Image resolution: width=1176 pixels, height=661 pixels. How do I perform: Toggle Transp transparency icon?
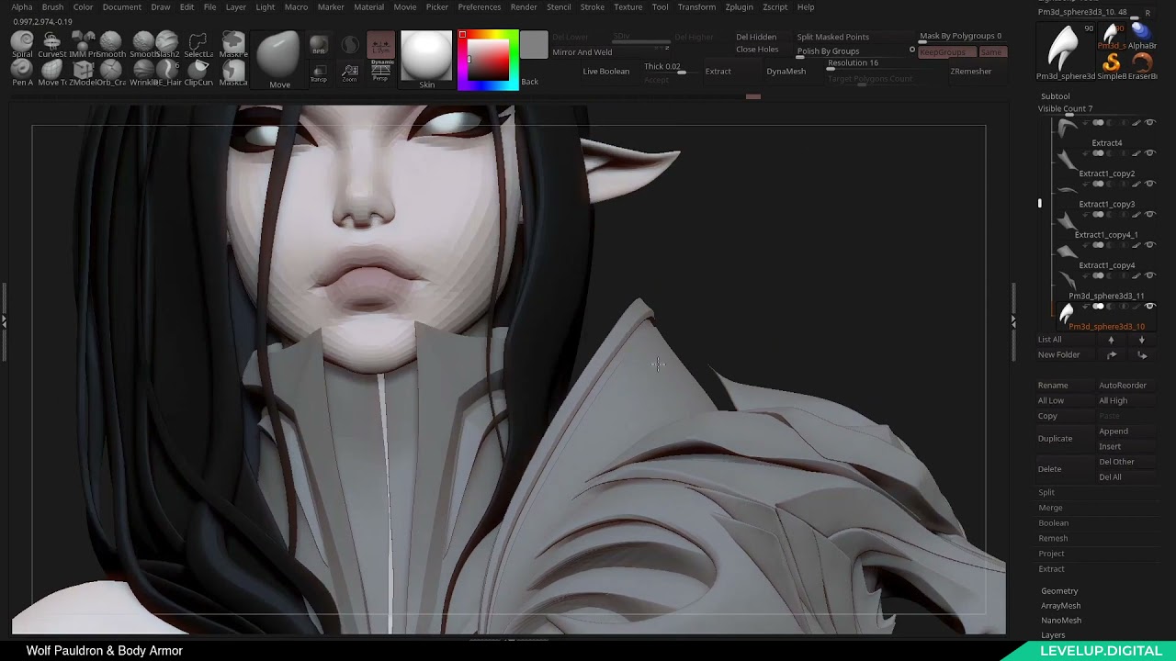(x=319, y=73)
